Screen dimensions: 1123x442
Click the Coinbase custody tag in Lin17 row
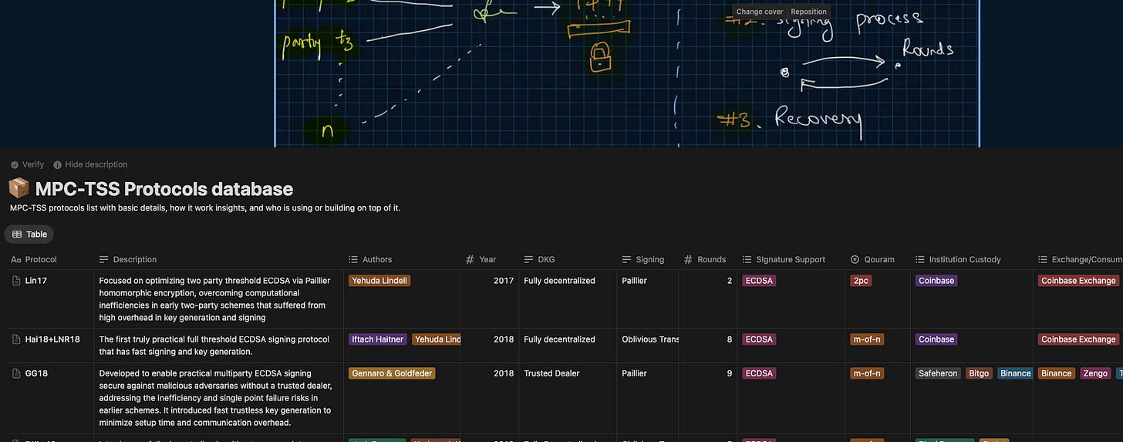[x=936, y=281]
